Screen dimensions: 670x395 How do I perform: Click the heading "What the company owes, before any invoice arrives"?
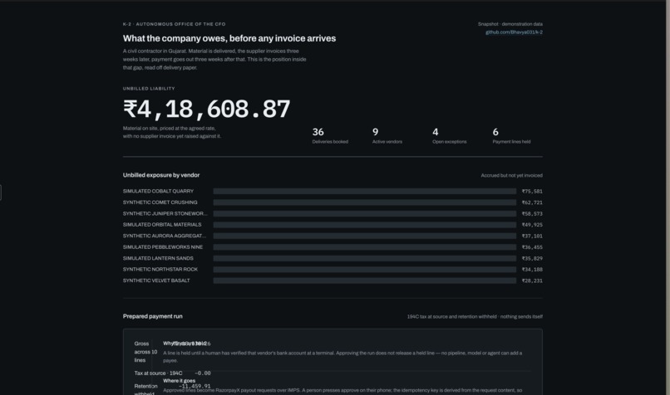point(229,38)
